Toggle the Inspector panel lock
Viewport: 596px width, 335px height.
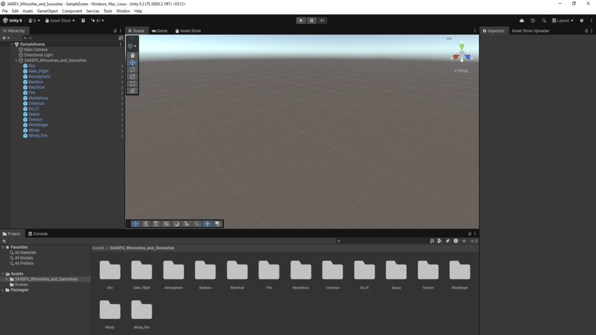pos(586,31)
